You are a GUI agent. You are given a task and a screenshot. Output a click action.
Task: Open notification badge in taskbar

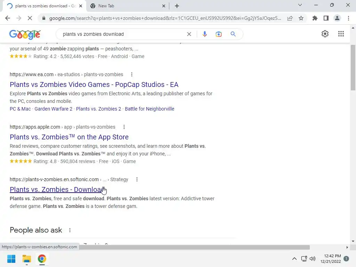tap(346, 259)
